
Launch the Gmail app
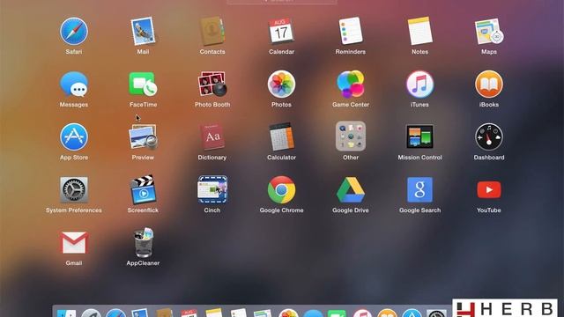tap(74, 243)
